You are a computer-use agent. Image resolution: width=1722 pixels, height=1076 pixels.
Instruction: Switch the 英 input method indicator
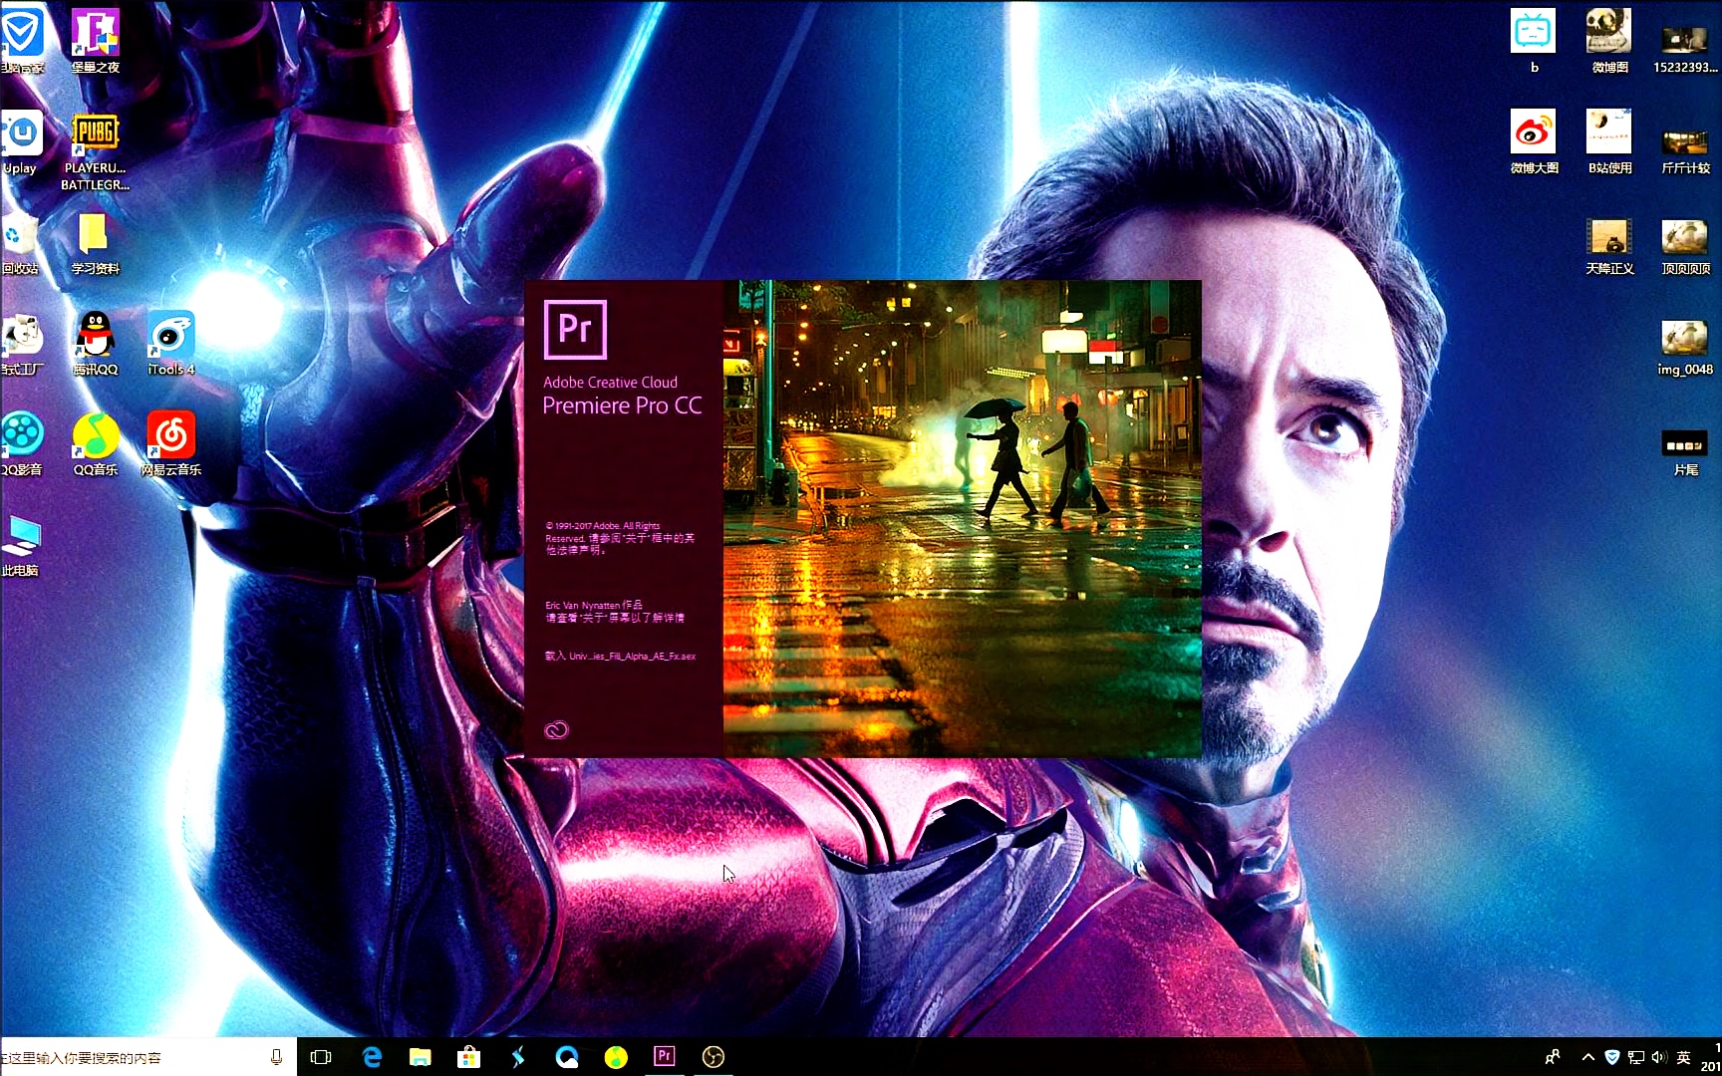(1684, 1057)
